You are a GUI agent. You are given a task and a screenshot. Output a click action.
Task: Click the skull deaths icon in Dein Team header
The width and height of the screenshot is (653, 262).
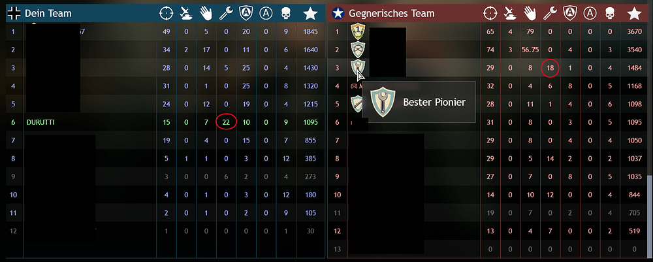[287, 14]
